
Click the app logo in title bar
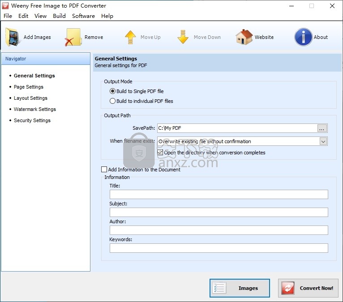[x=5, y=6]
